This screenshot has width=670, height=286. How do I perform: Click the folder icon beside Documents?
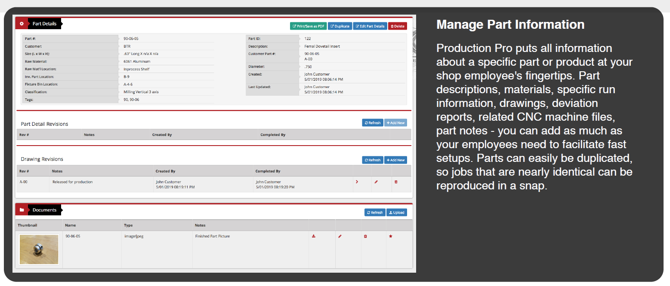(22, 210)
